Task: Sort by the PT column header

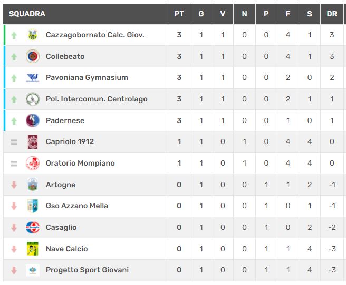Action: point(179,14)
